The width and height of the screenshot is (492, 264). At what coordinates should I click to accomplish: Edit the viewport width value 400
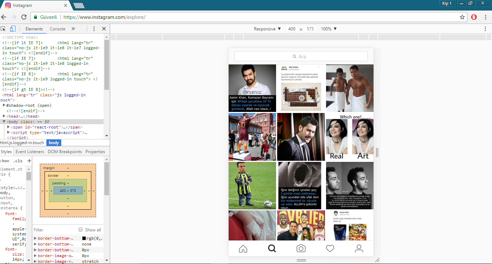pyautogui.click(x=292, y=29)
